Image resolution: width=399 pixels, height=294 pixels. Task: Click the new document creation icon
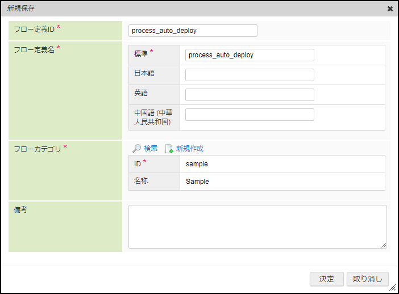169,149
